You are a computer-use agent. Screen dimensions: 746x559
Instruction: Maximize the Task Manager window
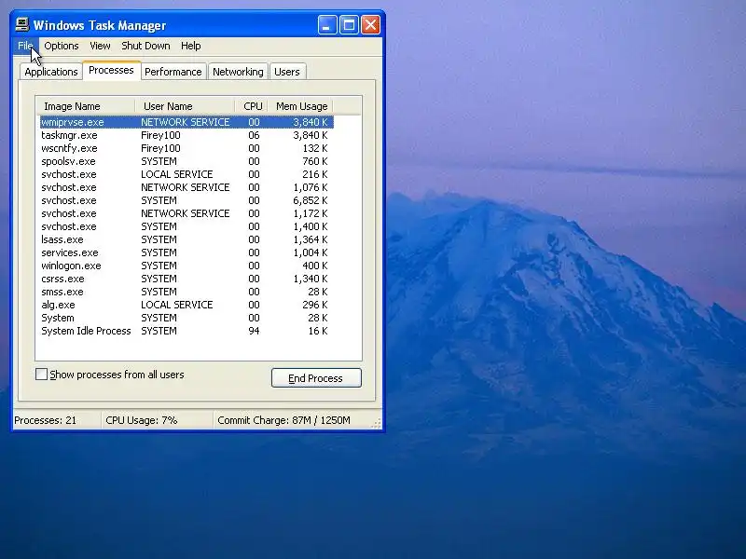coord(349,25)
